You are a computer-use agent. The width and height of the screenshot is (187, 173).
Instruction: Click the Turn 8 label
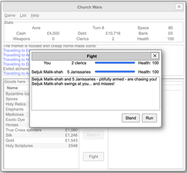[x=98, y=28]
